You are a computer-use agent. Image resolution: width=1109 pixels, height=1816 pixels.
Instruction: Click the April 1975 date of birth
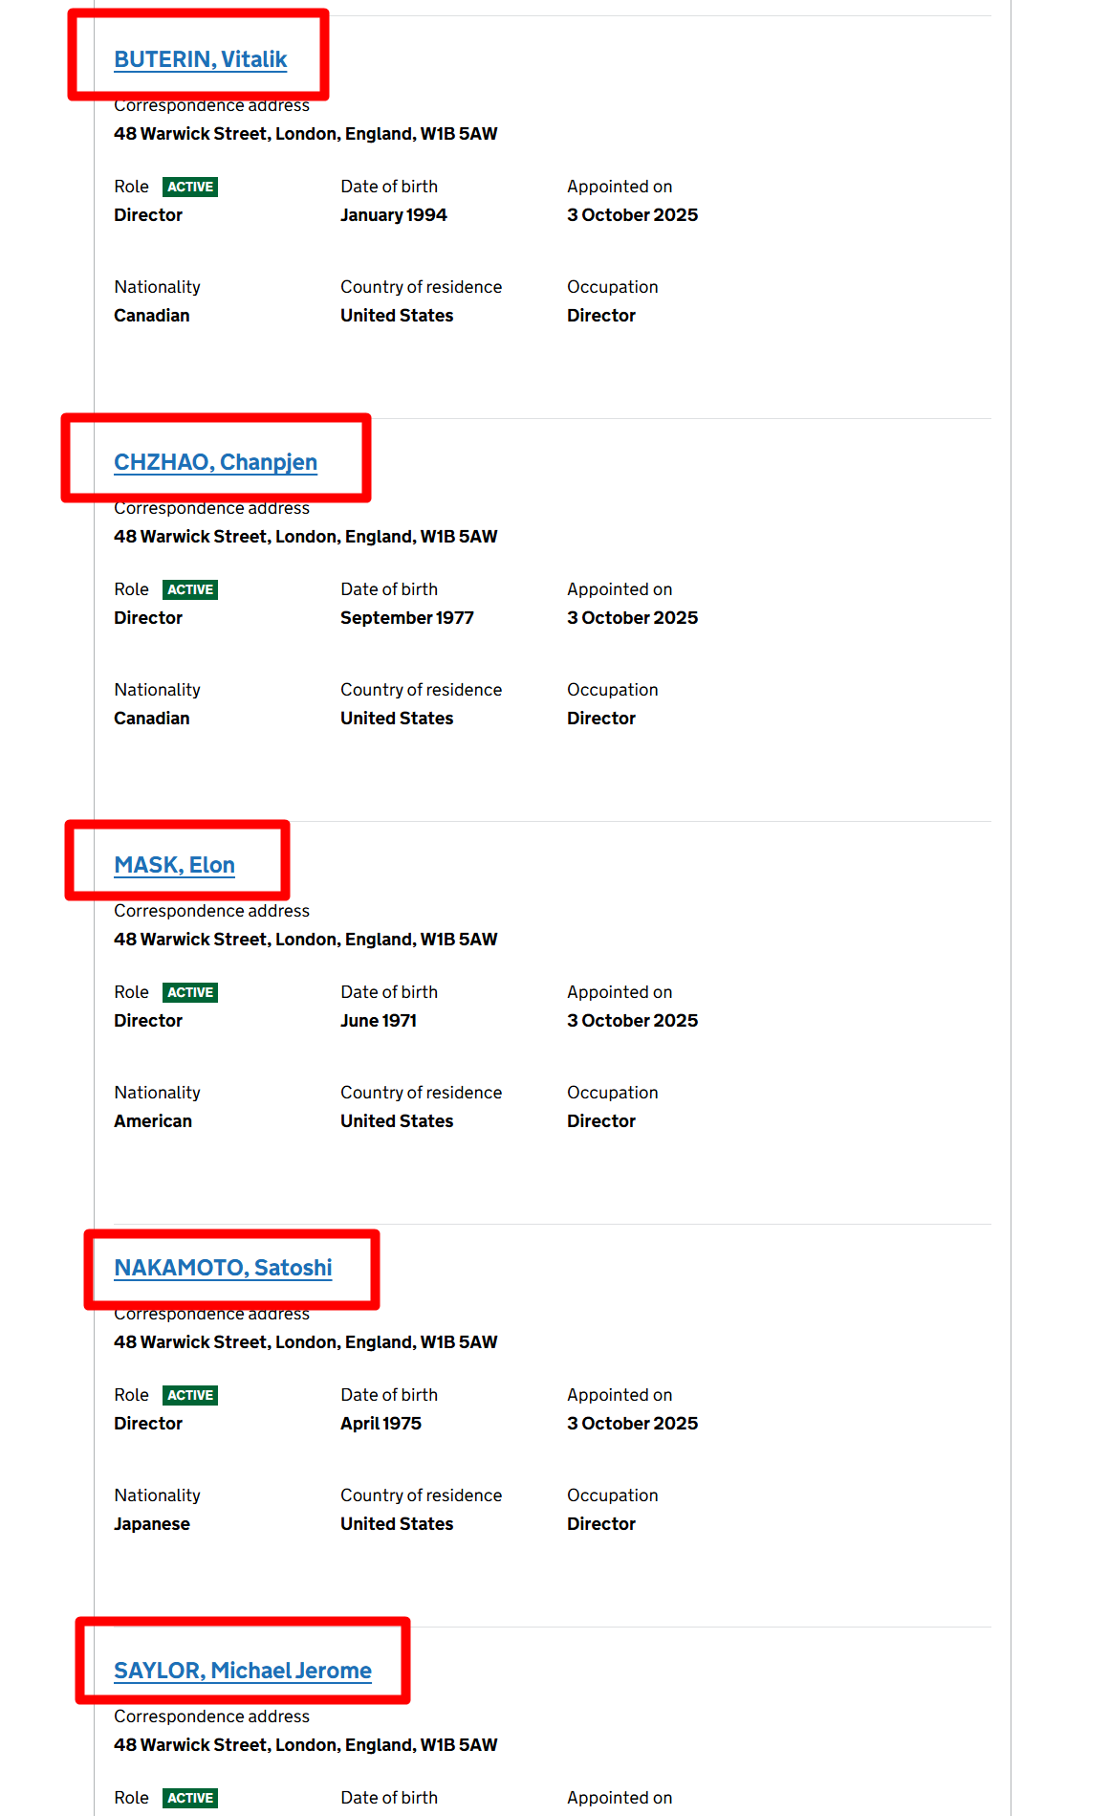[x=381, y=1424]
